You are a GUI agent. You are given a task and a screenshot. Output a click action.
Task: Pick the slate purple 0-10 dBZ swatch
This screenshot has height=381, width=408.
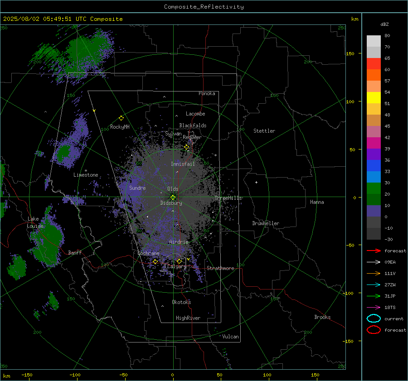click(x=374, y=211)
